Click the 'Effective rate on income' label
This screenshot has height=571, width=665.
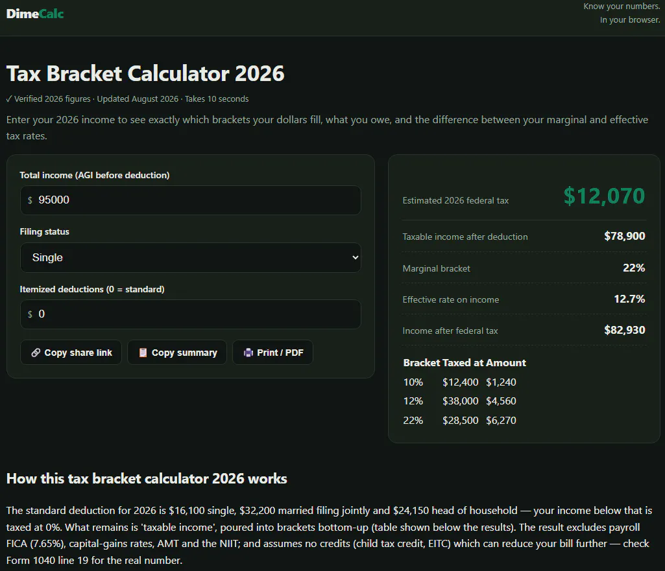tap(450, 299)
